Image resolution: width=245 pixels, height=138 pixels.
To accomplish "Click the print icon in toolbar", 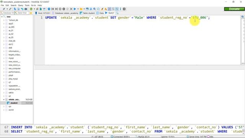I will point(26,9).
